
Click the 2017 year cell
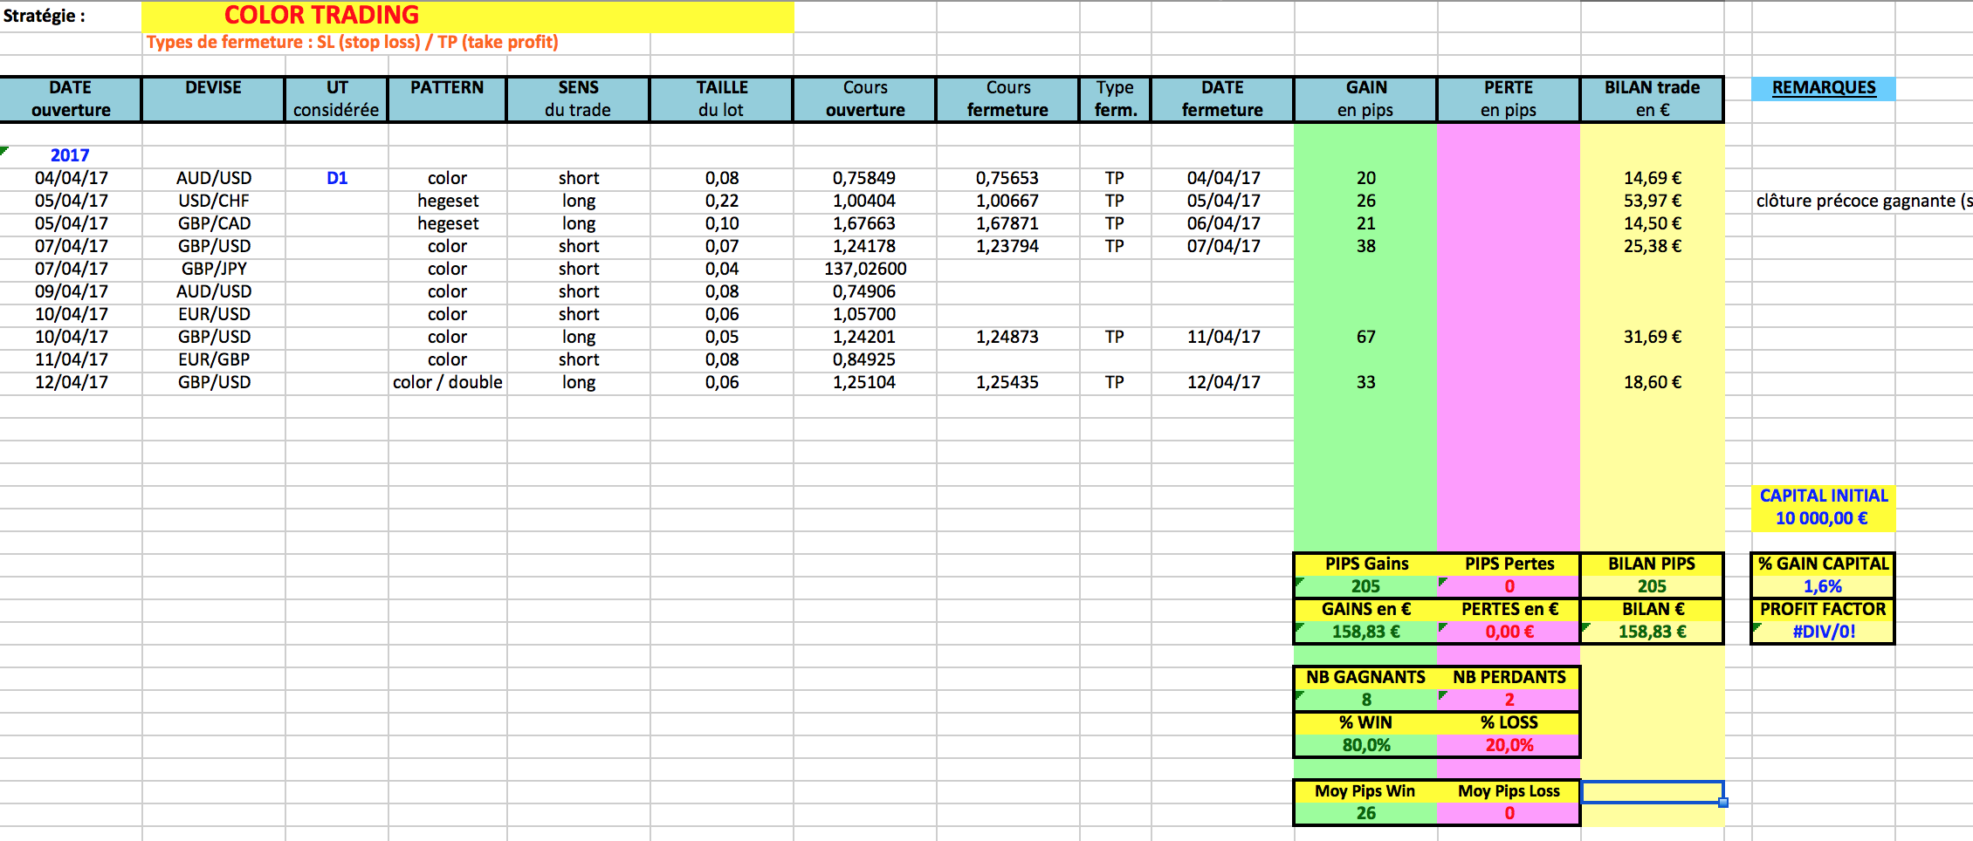[70, 155]
